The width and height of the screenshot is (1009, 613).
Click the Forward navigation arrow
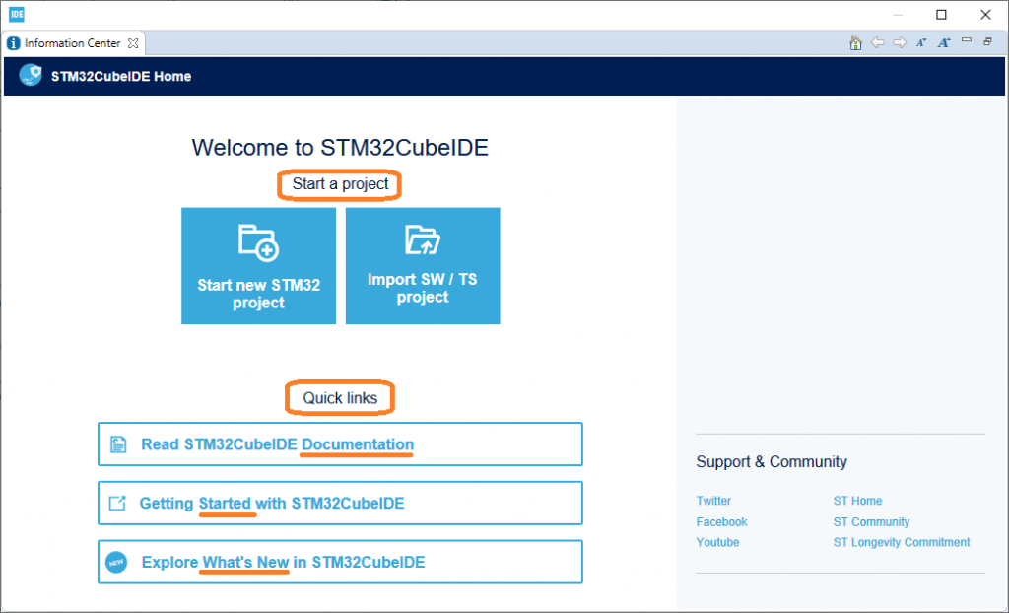[x=899, y=42]
